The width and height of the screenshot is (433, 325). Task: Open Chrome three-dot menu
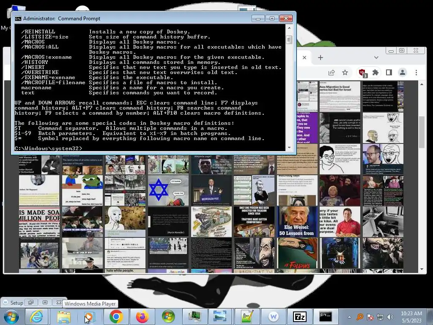click(x=416, y=73)
